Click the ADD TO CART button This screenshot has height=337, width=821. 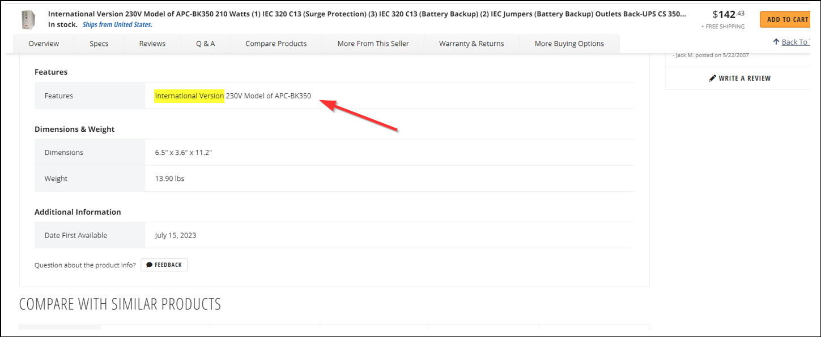click(x=785, y=19)
